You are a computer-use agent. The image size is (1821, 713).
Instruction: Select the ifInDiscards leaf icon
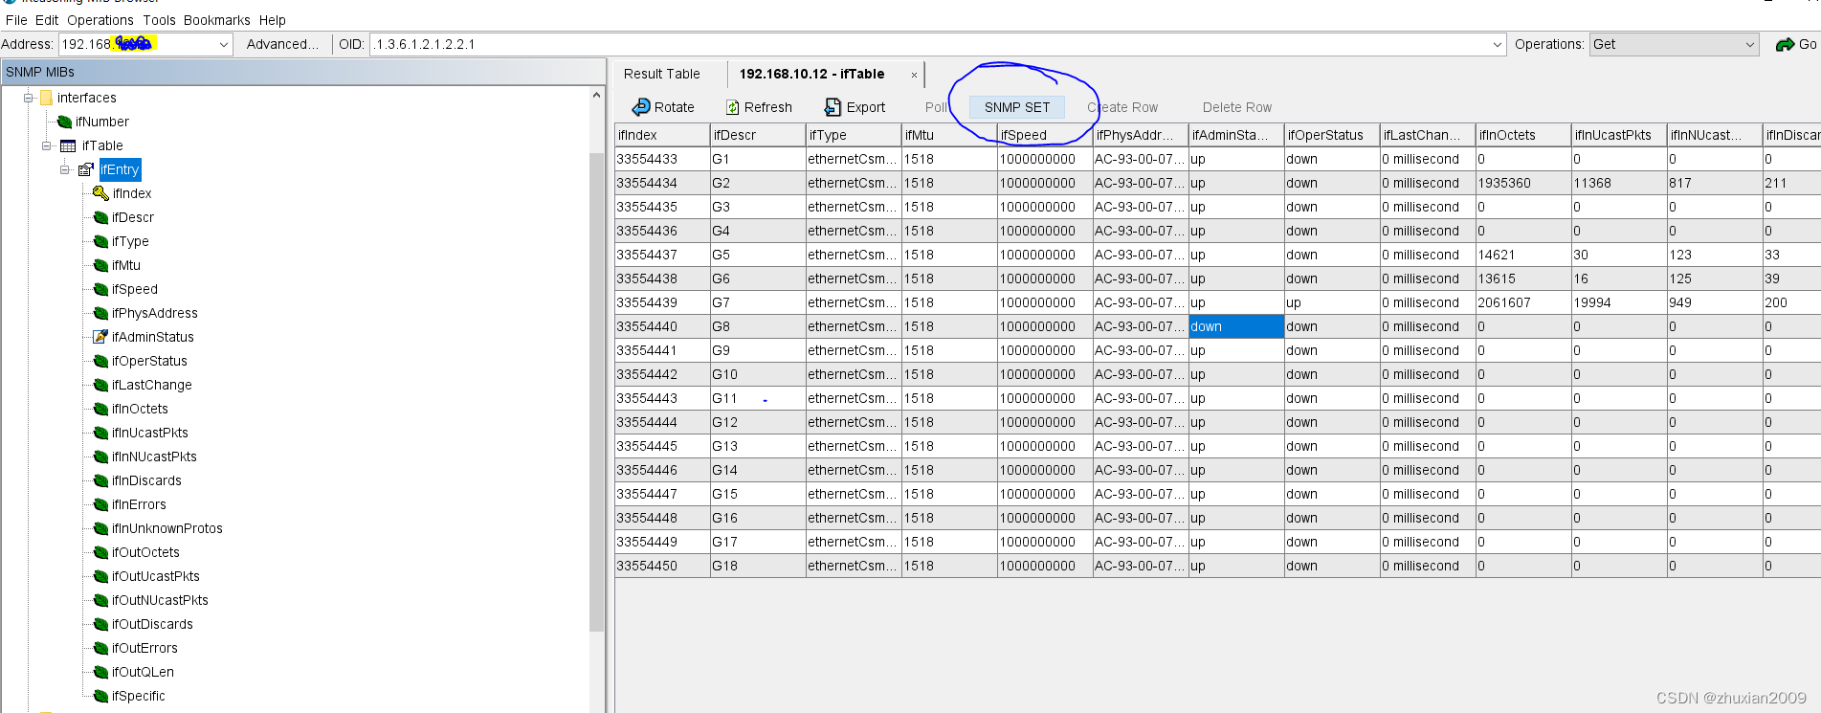click(100, 480)
